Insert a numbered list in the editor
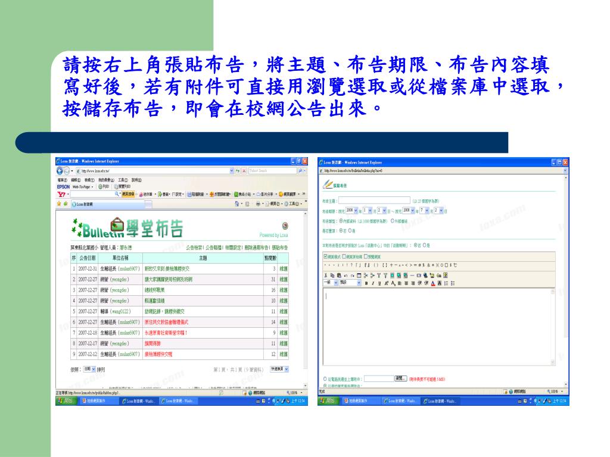The image size is (610, 457). (x=446, y=283)
